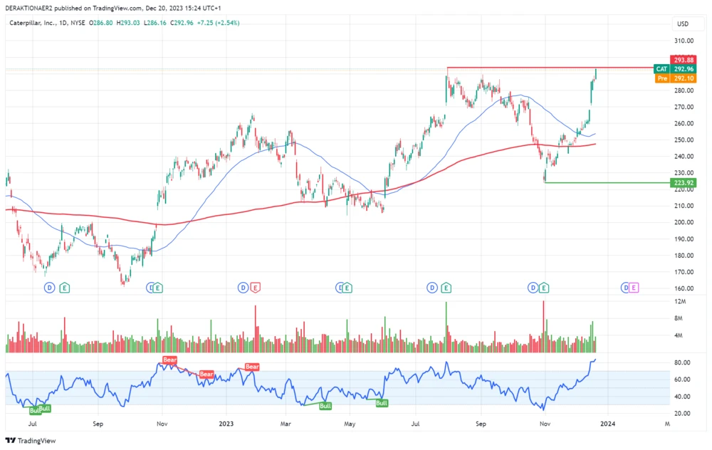Toggle the green 223.92 support price label
Screen dimensions: 712x450
(684, 183)
